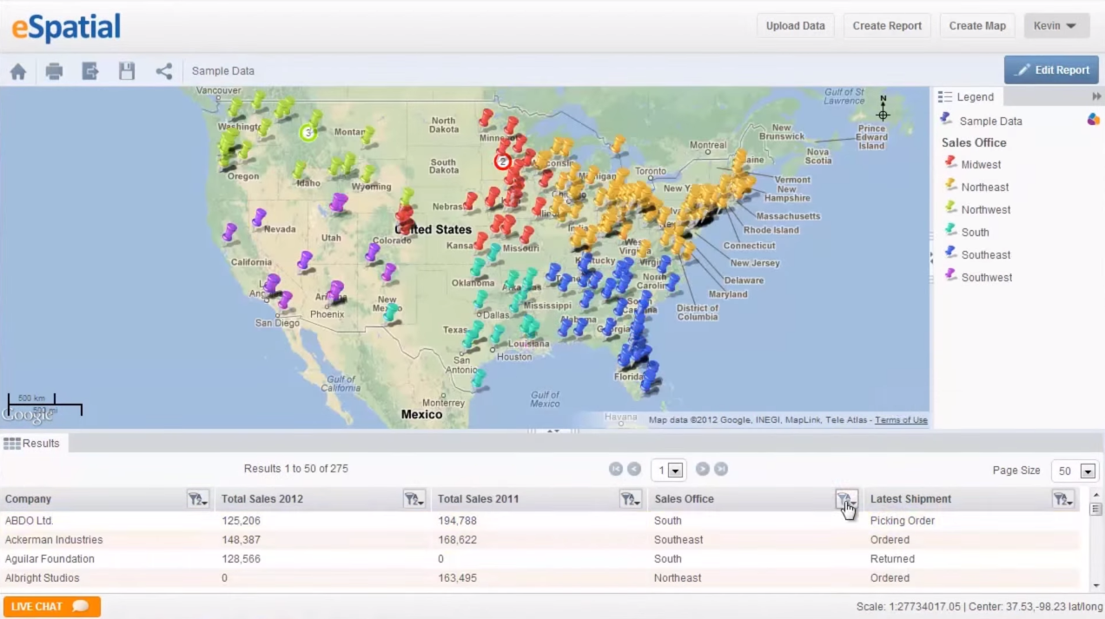Save the report using the disk icon
This screenshot has width=1105, height=619.
point(127,70)
